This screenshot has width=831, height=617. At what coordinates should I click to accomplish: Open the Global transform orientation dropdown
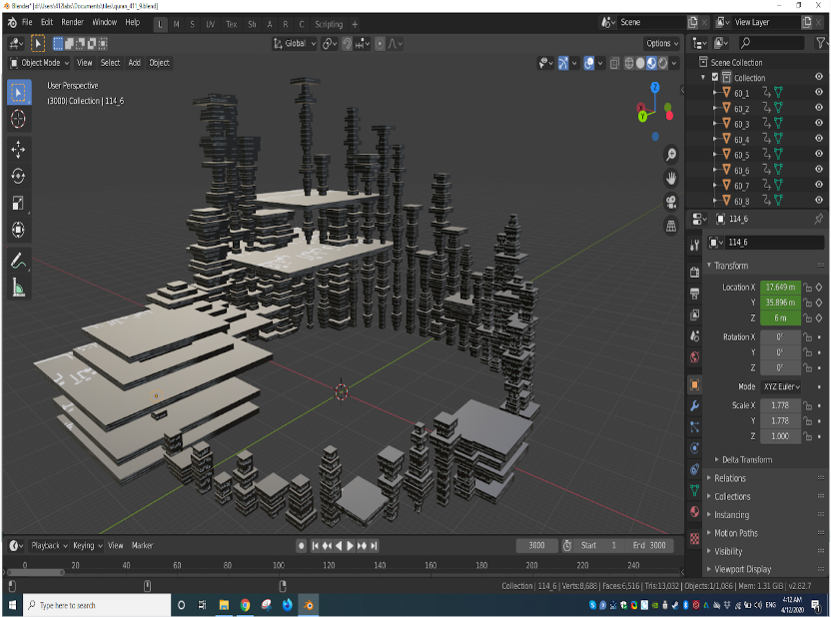(x=295, y=43)
